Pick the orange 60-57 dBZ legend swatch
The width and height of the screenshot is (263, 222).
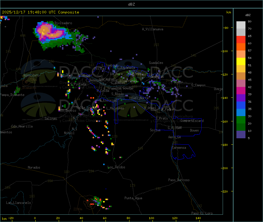(241, 47)
